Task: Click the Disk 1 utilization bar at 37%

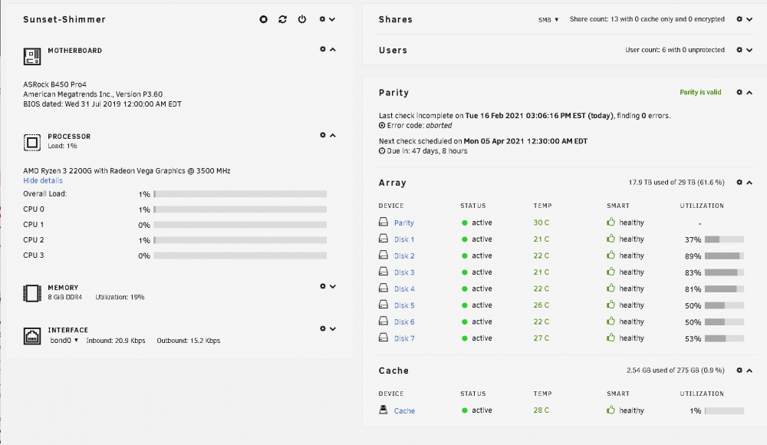Action: click(x=725, y=239)
